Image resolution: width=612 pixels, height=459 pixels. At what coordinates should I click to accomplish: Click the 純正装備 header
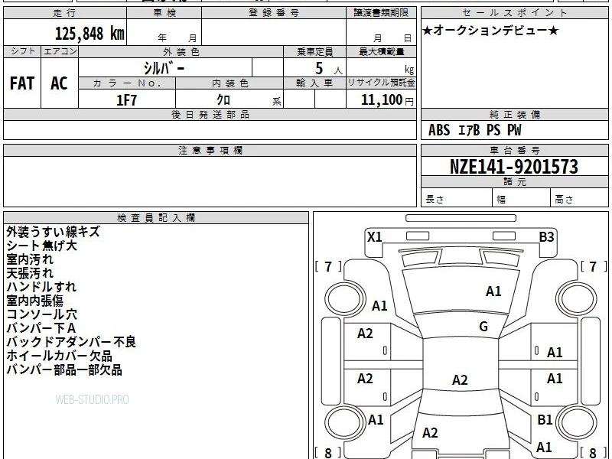[514, 114]
